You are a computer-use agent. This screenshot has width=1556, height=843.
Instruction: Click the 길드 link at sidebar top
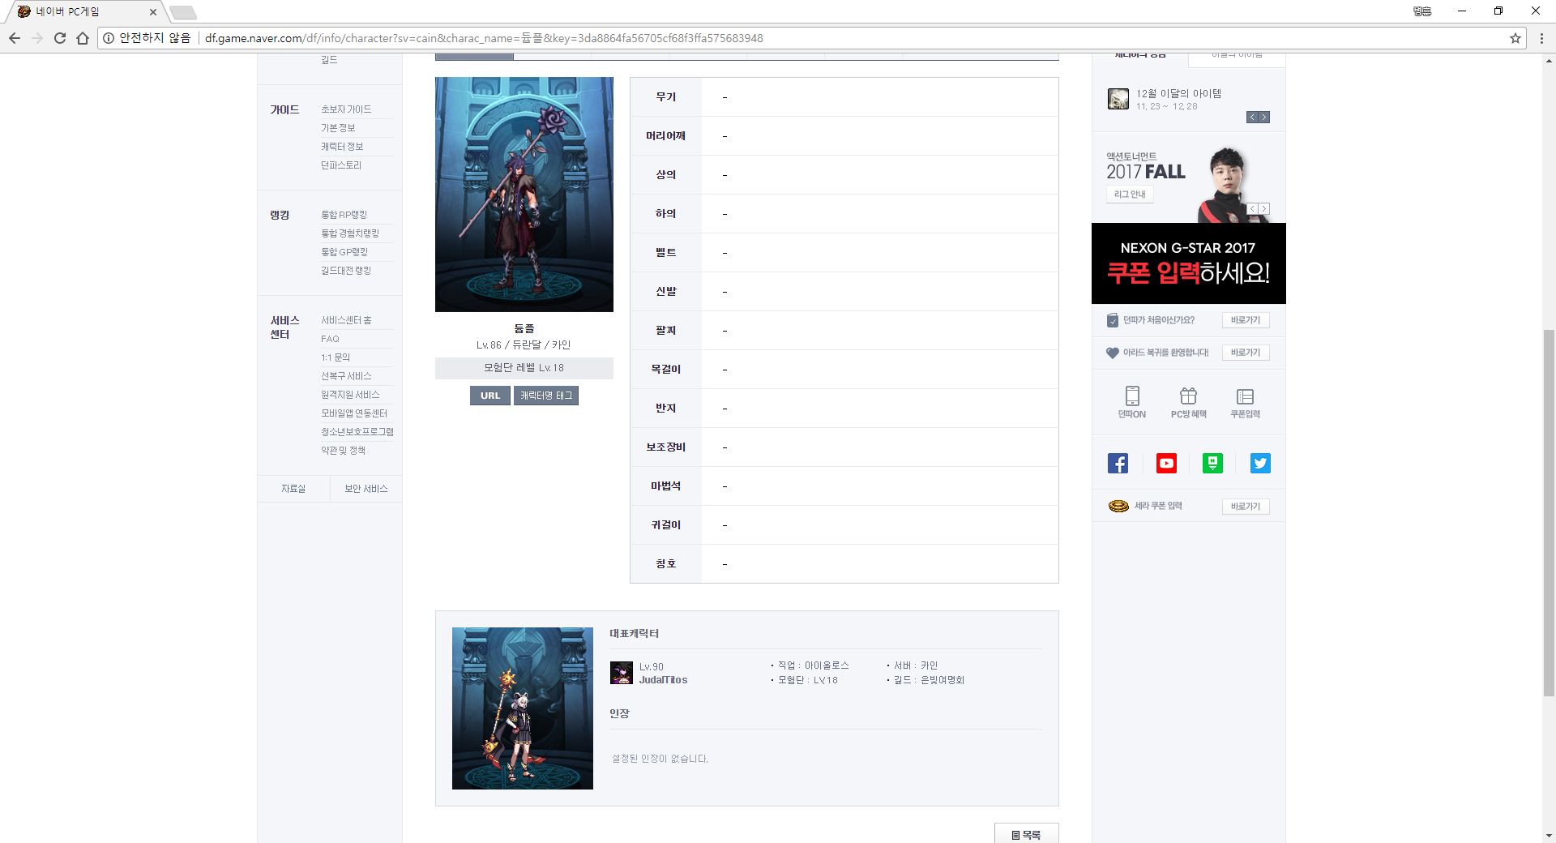329,60
